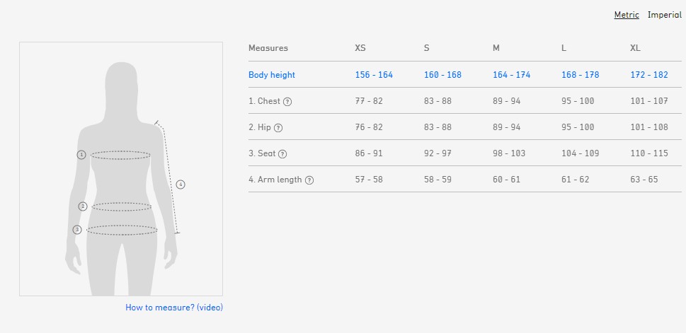The height and width of the screenshot is (333, 686).
Task: Click the XS body height range 156 - 164
Action: click(374, 75)
